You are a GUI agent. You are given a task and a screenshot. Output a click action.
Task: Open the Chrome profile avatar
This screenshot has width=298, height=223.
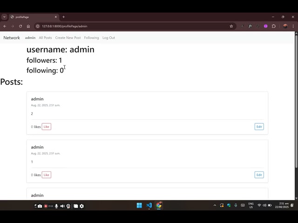(x=285, y=26)
